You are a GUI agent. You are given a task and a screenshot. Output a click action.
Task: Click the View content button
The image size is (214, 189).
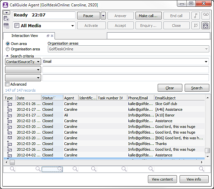coord(162,179)
